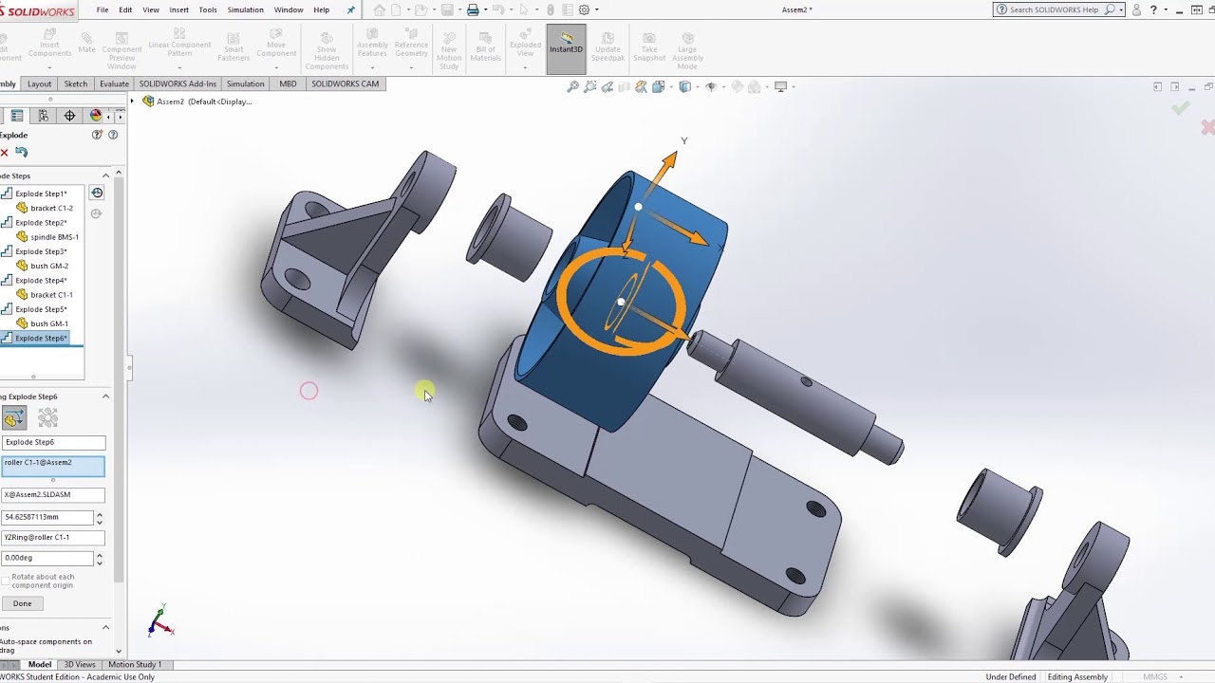Open the Insert menu
This screenshot has width=1215, height=683.
pos(178,9)
